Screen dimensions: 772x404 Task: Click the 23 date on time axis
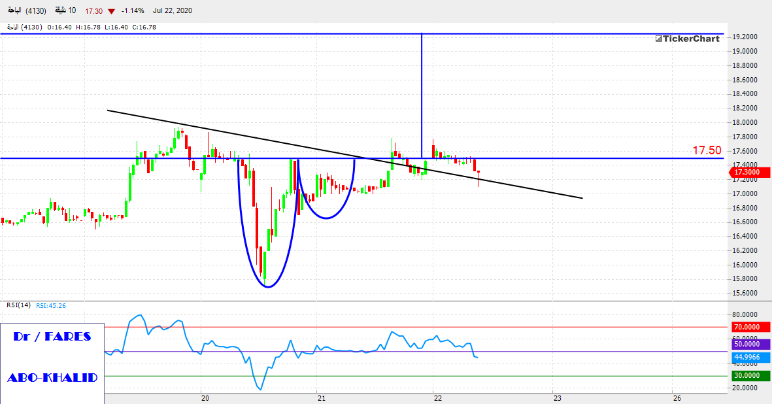(557, 398)
